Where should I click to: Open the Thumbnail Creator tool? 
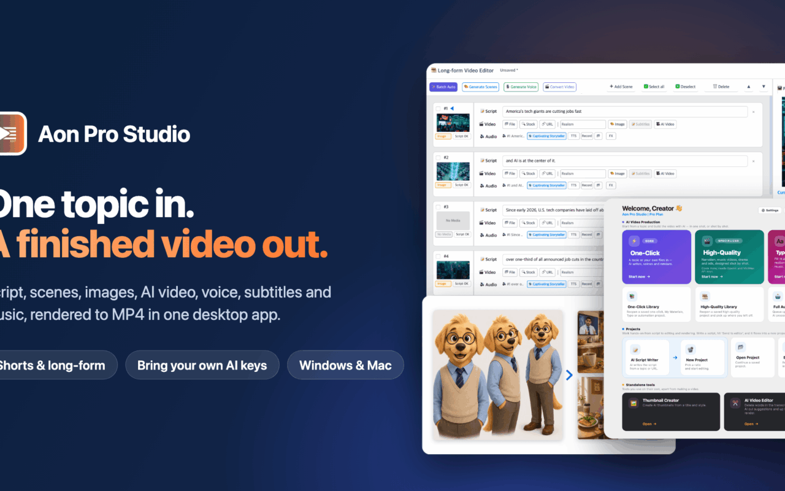671,412
